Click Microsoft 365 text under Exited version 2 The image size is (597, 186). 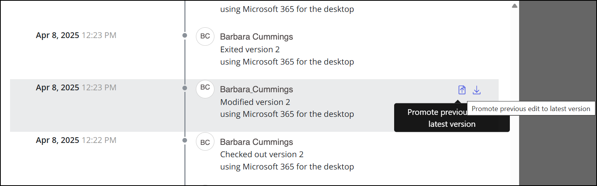[x=287, y=61]
